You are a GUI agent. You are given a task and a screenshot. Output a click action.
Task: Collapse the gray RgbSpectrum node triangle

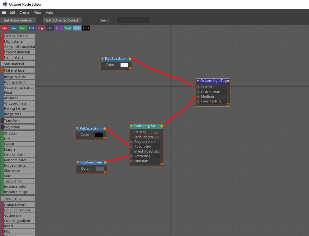click(x=78, y=163)
